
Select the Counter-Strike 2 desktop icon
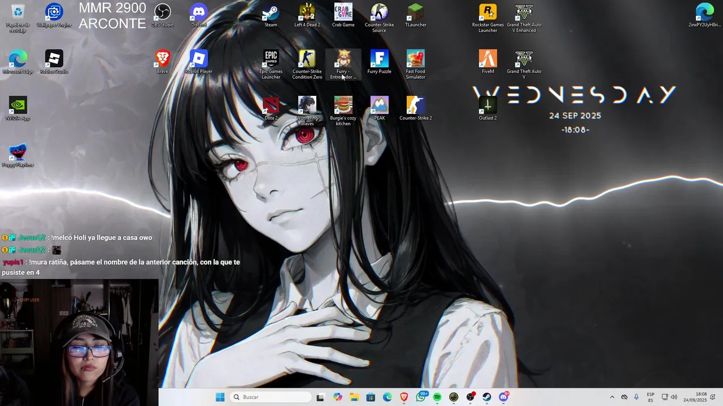pos(416,109)
